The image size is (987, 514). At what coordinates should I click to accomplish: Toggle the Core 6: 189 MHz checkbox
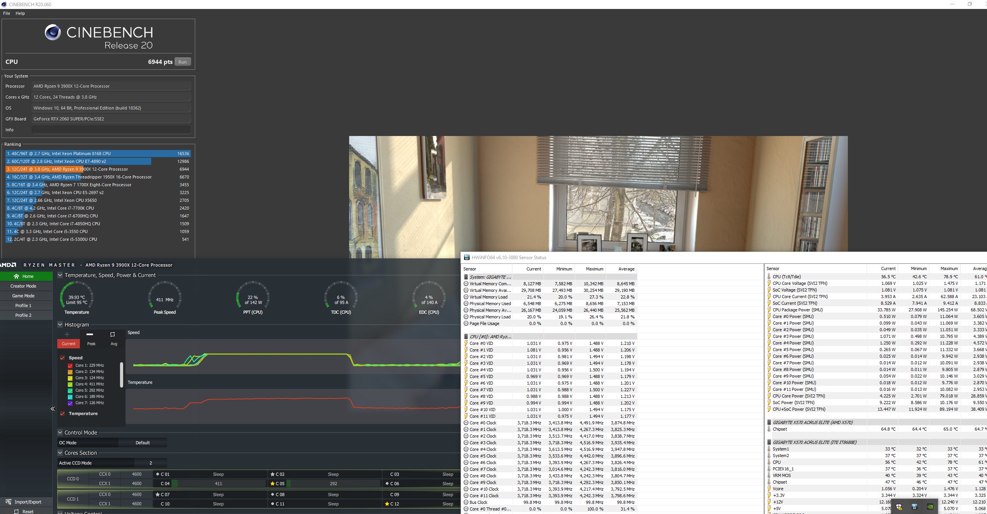pos(70,397)
